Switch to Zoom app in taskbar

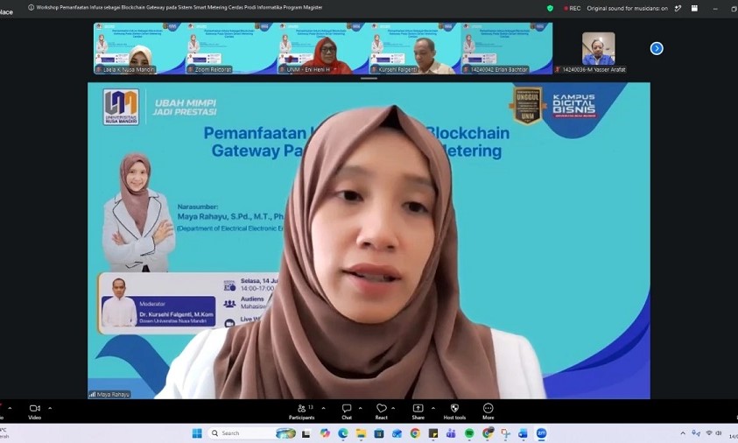(541, 433)
